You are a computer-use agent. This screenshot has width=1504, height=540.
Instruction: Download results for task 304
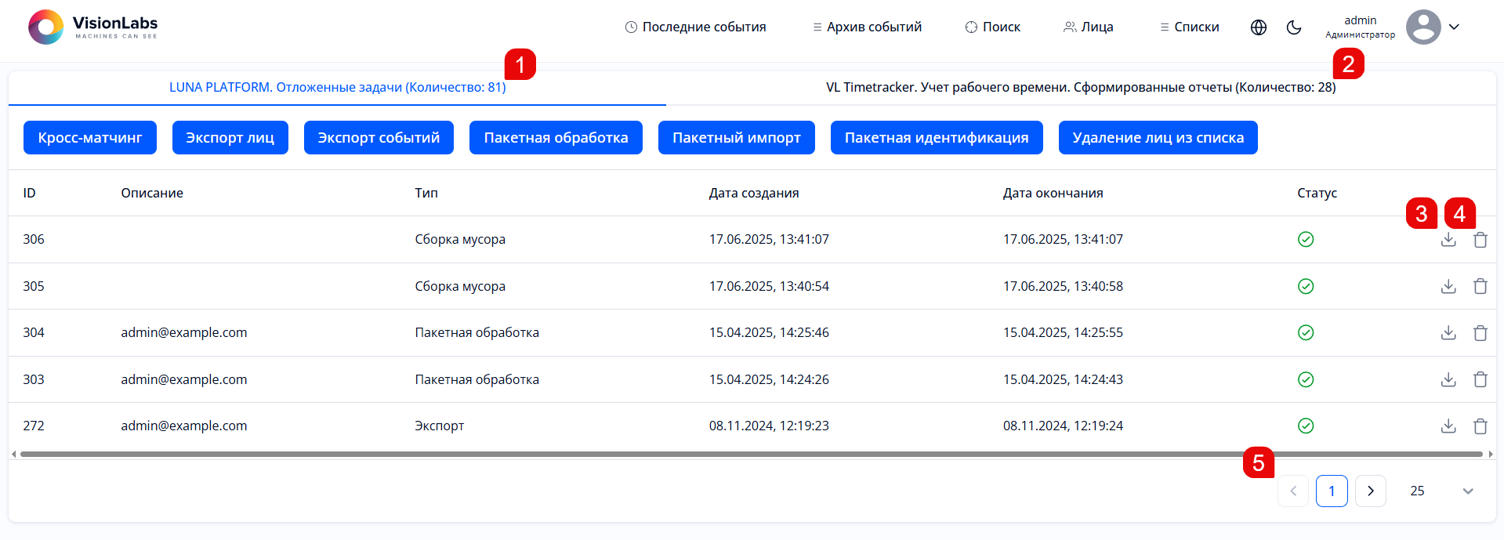1448,333
